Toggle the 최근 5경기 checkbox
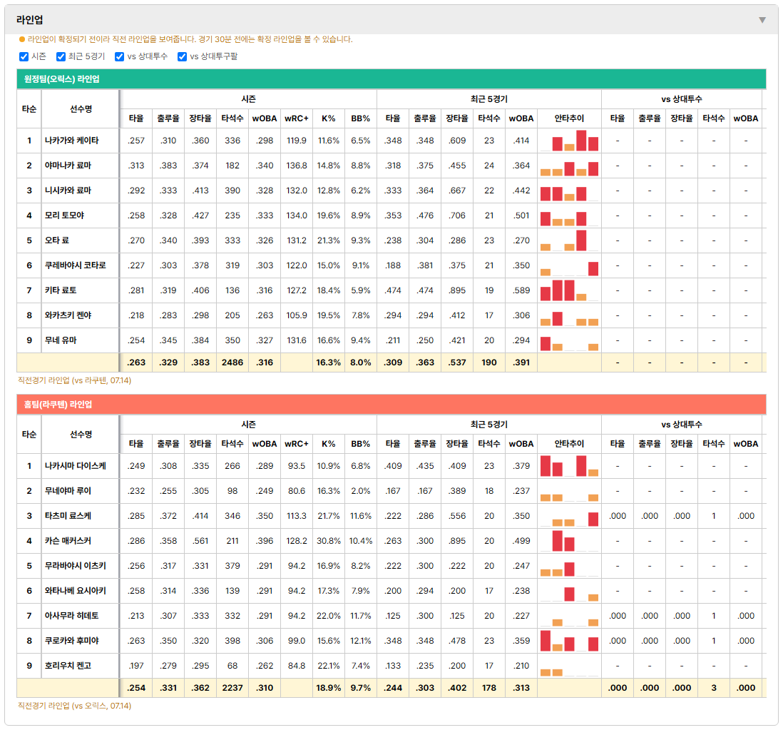This screenshot has height=730, width=783. [61, 56]
